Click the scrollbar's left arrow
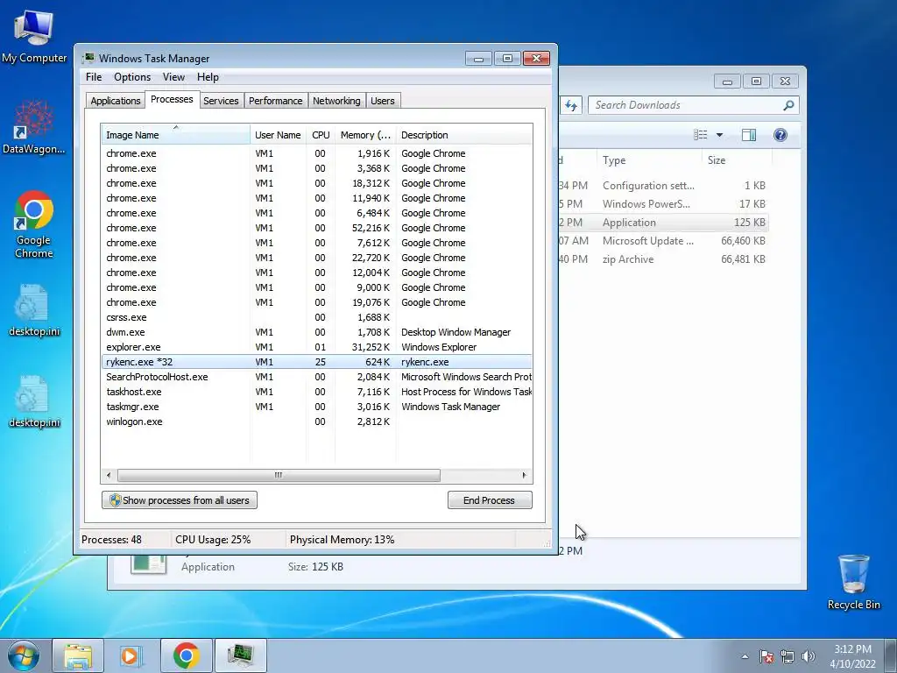This screenshot has height=673, width=897. pyautogui.click(x=109, y=475)
